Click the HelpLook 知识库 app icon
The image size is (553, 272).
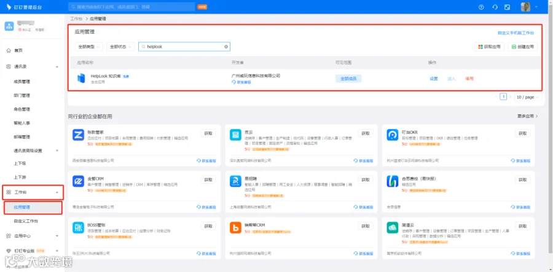pos(82,78)
